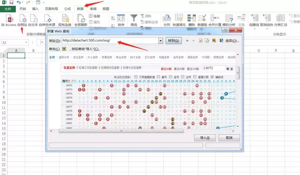The height and width of the screenshot is (175, 300).
Task: Open the Name Box dropdown arrow
Action: (26, 42)
